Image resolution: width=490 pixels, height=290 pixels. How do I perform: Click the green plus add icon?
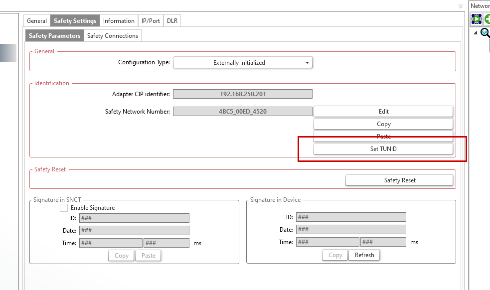487,19
